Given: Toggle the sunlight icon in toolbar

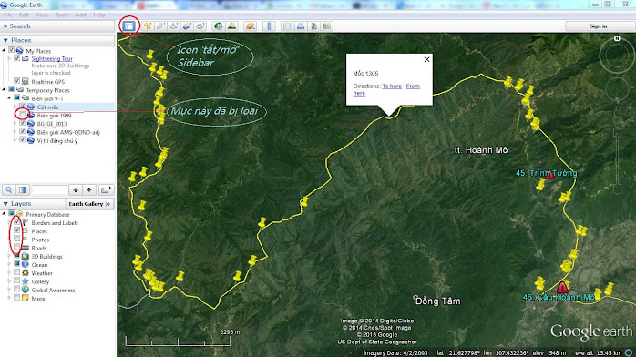Looking at the screenshot, I should 232,26.
